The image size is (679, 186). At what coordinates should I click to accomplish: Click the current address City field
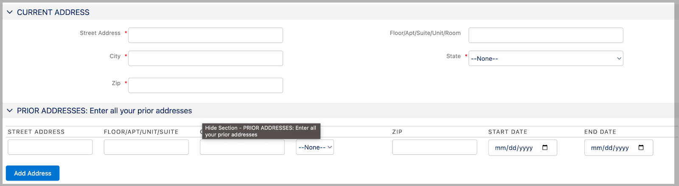pos(205,58)
